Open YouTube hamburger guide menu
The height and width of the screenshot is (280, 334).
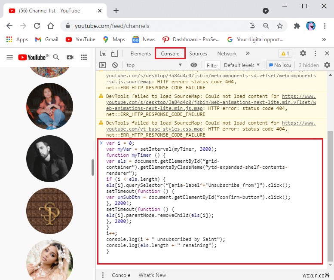9,57
